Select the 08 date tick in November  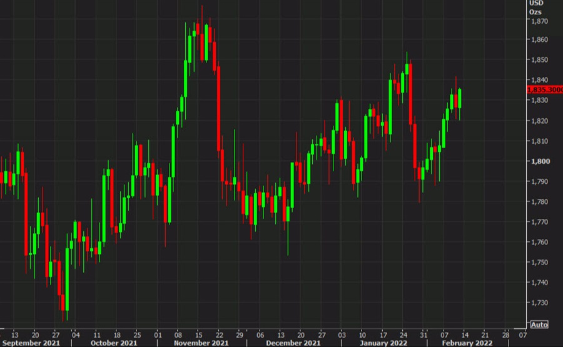178,335
